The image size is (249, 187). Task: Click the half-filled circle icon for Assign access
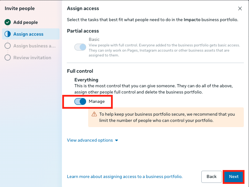tap(8, 34)
